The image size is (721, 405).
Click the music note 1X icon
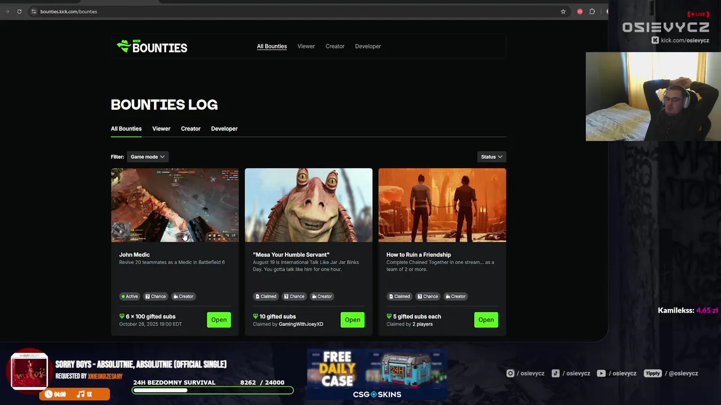[84, 394]
